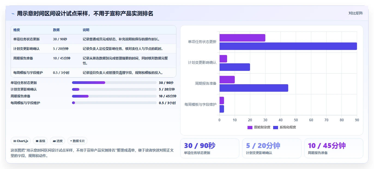The image size is (374, 169).
Task: Click the 0.5 / 3小时 value beside progress bar
Action: 167,103
